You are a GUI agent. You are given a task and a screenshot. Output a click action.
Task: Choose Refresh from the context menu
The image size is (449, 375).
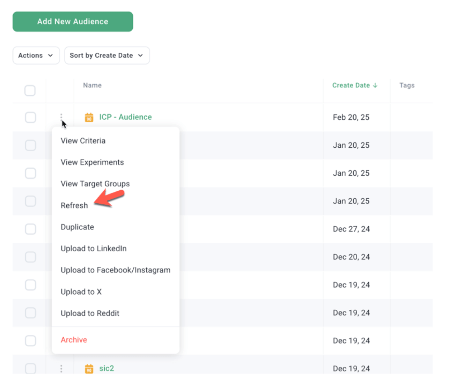click(x=74, y=206)
